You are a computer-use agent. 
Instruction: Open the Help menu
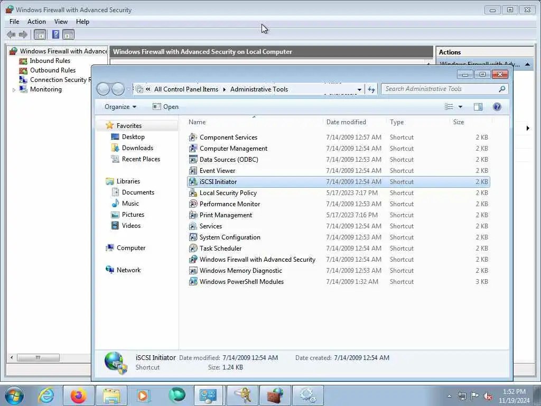(82, 21)
